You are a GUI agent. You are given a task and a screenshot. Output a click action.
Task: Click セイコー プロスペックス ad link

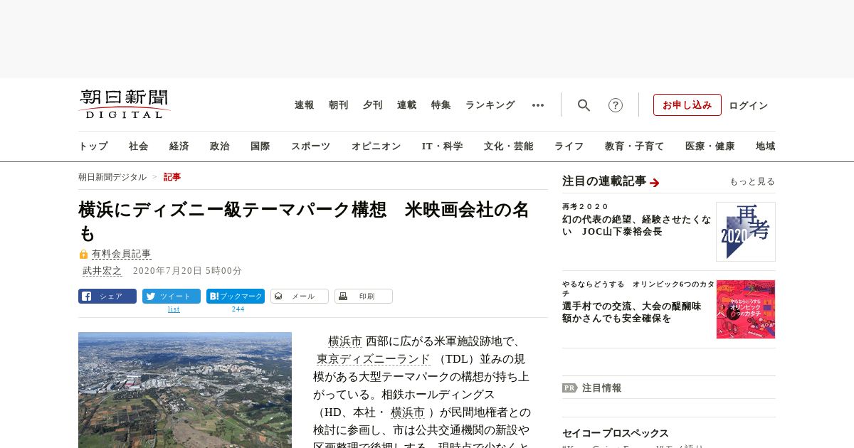tap(616, 433)
